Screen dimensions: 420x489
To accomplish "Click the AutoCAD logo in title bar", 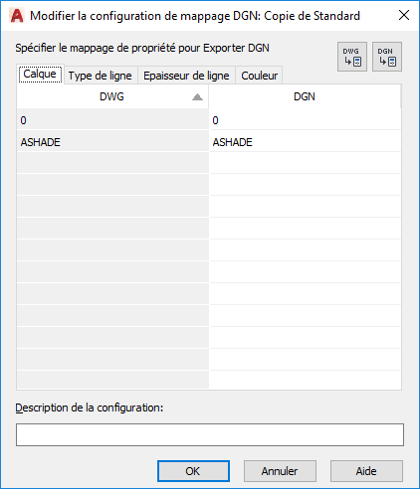I will coord(17,16).
